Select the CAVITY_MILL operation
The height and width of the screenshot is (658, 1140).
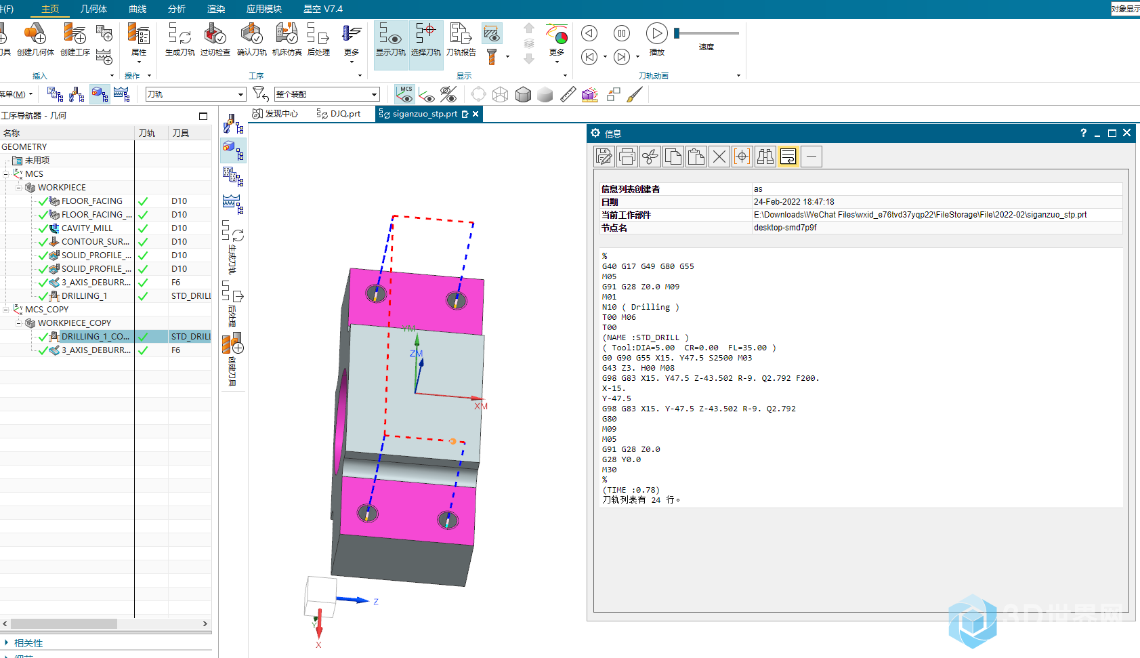click(87, 228)
